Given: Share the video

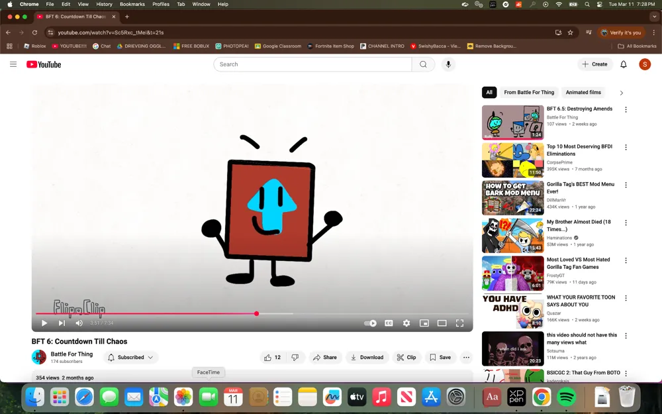Looking at the screenshot, I should click(324, 358).
